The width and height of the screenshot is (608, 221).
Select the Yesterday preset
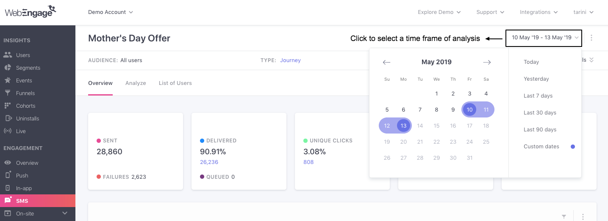(x=536, y=79)
